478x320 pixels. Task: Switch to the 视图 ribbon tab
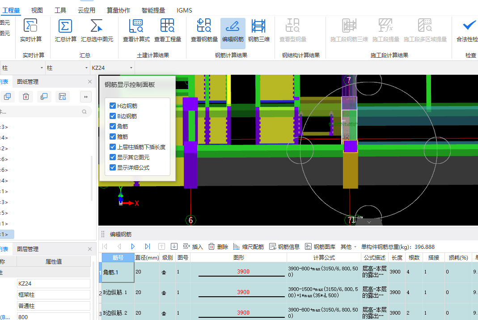click(x=37, y=10)
